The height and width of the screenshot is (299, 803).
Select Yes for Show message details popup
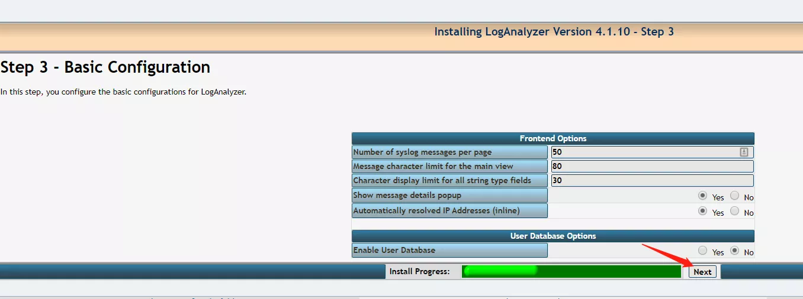point(702,196)
